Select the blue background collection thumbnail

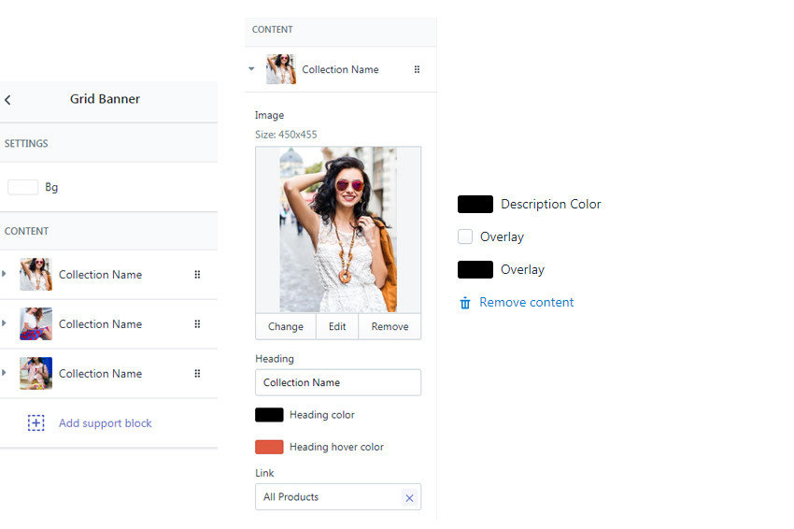(x=35, y=374)
